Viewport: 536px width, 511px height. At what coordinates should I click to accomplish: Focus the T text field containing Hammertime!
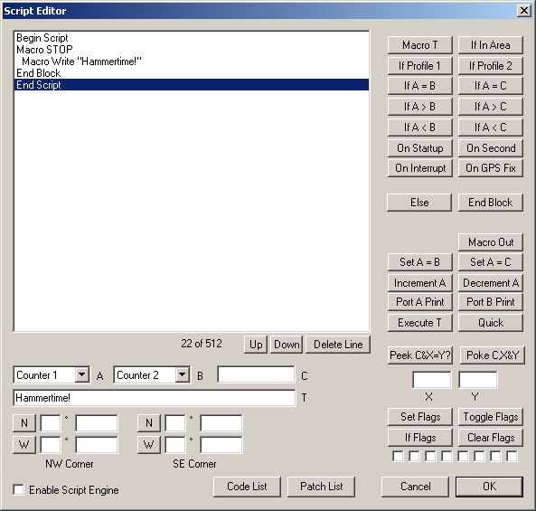click(155, 398)
